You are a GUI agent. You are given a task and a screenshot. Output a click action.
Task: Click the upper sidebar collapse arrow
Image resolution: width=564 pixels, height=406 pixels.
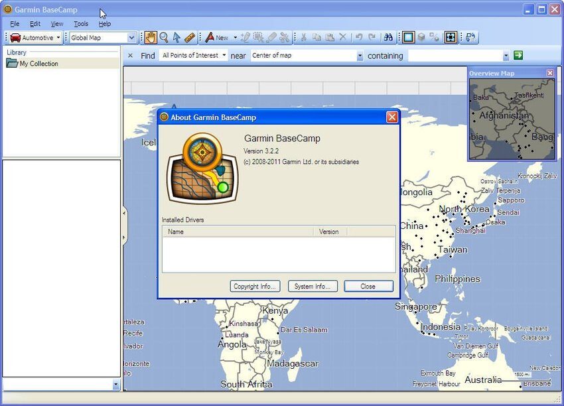tap(125, 213)
